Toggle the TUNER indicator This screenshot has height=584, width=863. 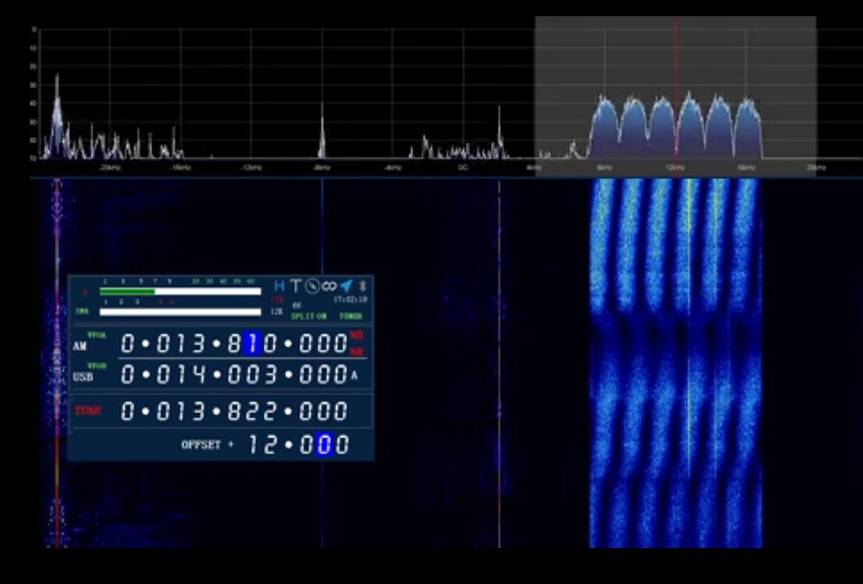[x=351, y=316]
